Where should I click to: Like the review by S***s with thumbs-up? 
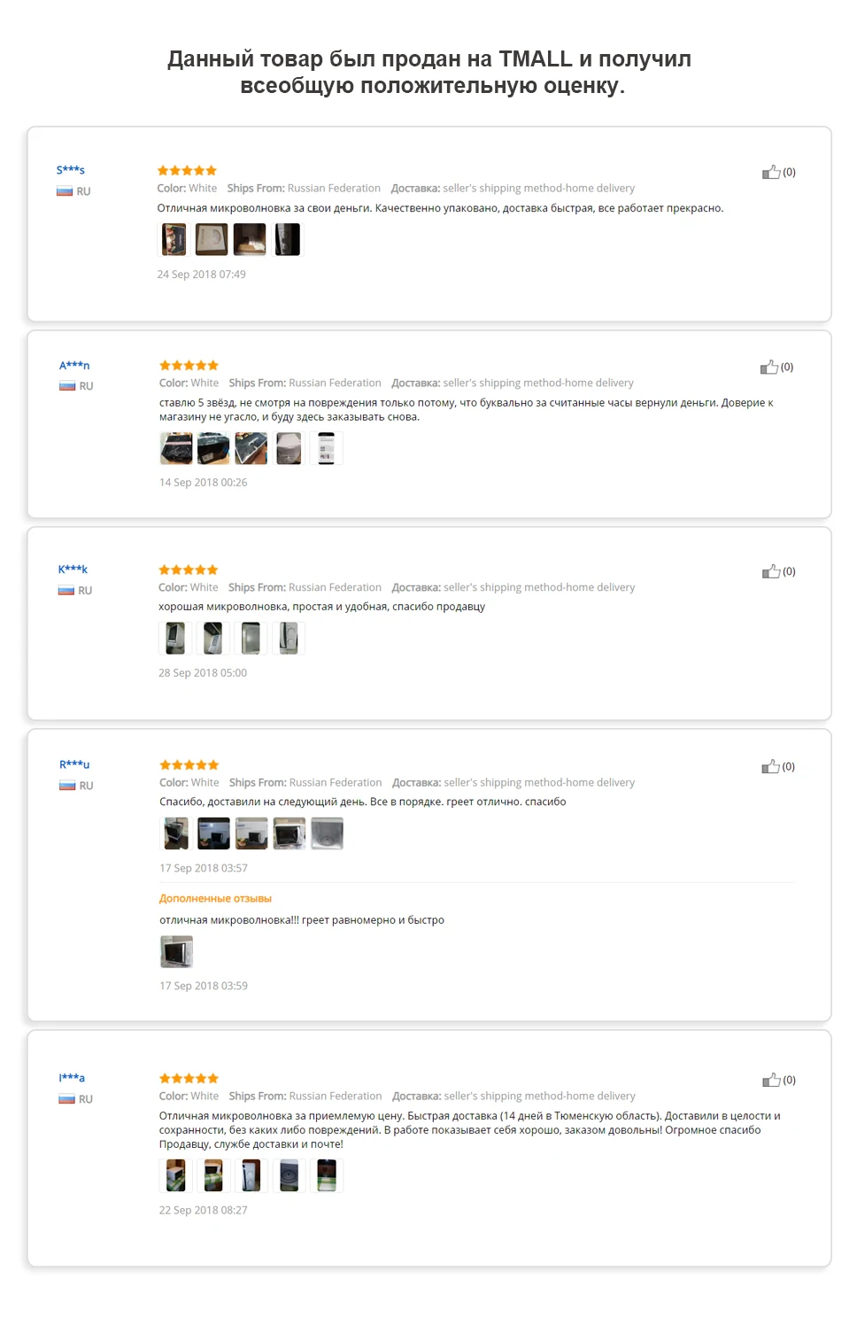tap(771, 172)
